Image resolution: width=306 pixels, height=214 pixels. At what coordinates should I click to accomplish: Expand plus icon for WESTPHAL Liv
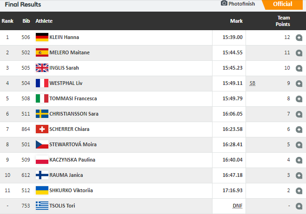pos(299,84)
